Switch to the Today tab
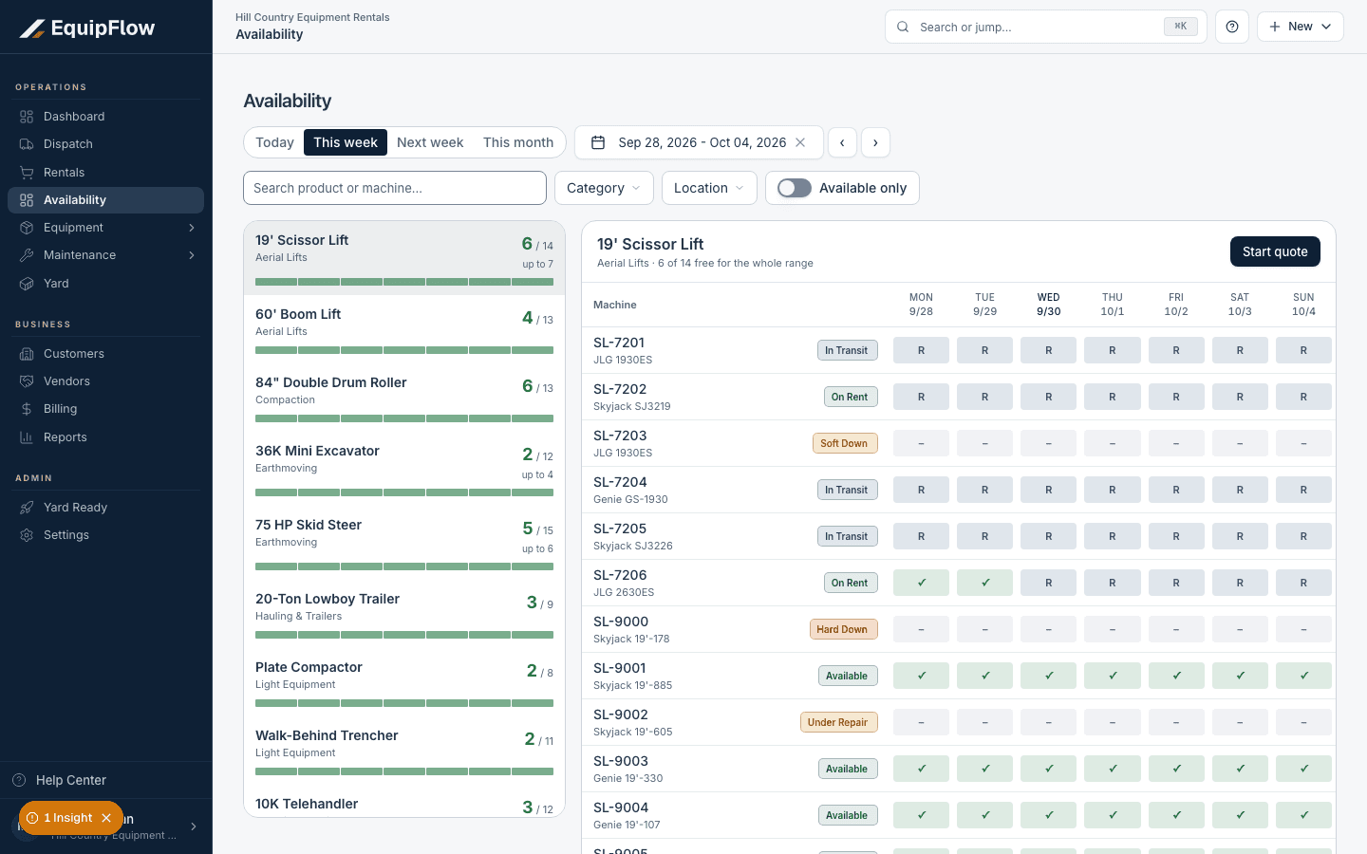Viewport: 1367px width, 854px height. (274, 142)
